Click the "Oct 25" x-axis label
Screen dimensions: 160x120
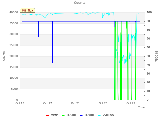tap(103, 103)
